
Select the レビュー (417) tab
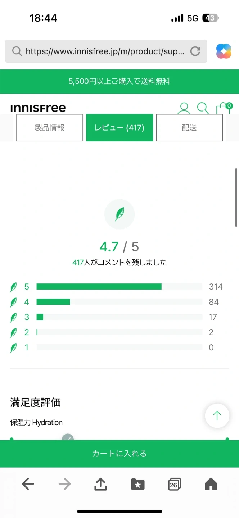point(119,128)
